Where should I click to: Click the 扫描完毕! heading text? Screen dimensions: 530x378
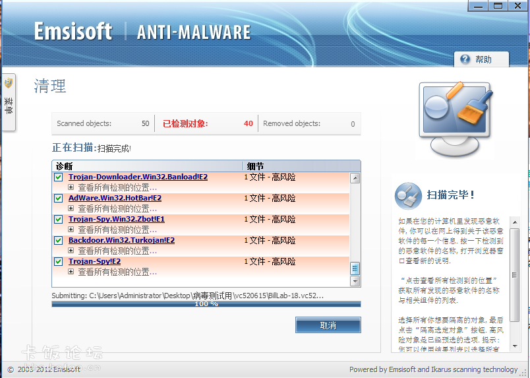(451, 195)
